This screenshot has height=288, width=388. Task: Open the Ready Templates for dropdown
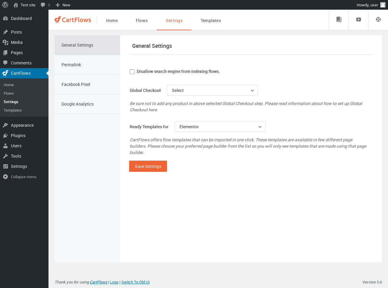220,126
